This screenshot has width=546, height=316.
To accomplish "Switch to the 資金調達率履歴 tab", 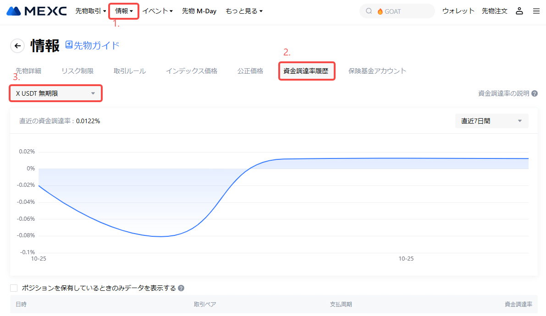I will (x=306, y=71).
